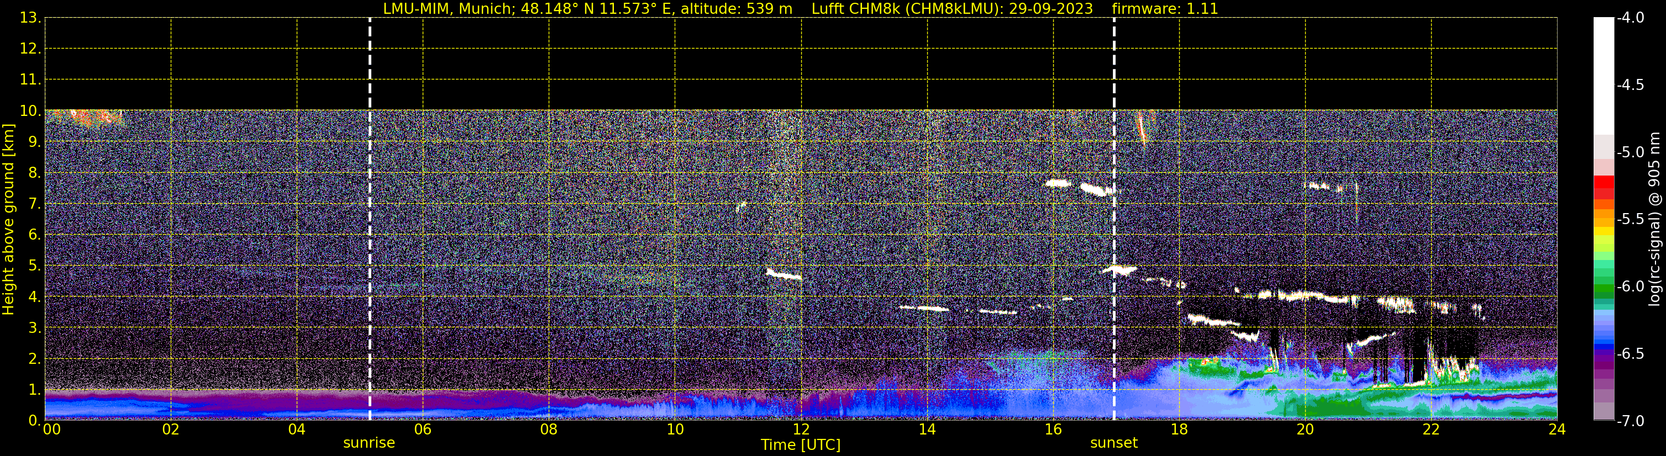Select the white band atop the colorbar

[x=1604, y=76]
